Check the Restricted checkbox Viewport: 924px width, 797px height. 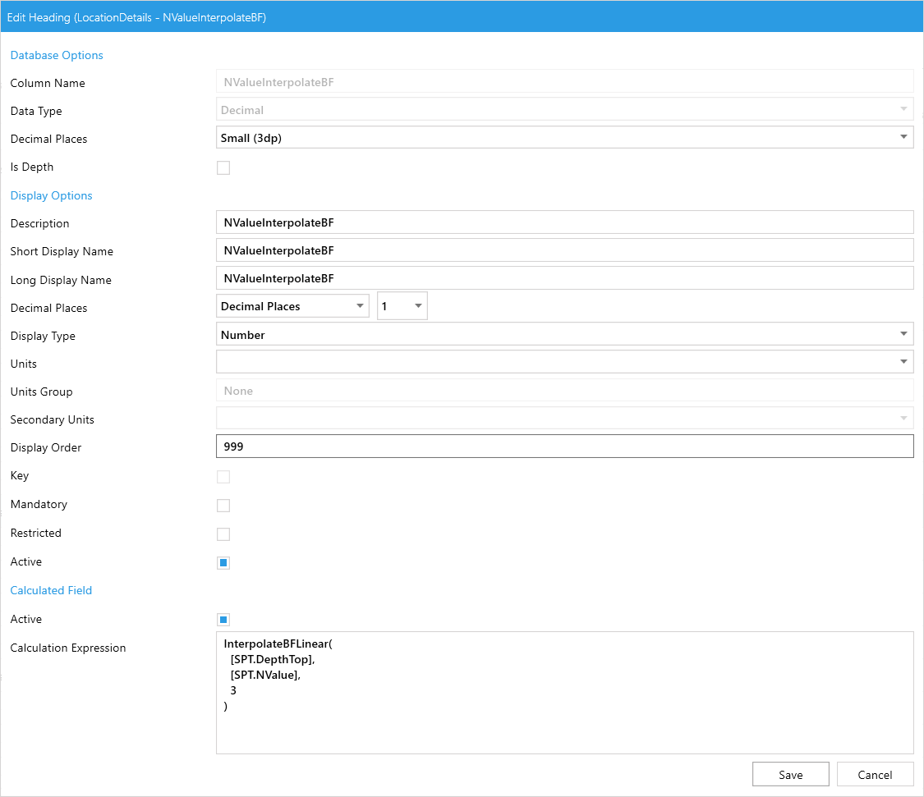click(x=223, y=534)
